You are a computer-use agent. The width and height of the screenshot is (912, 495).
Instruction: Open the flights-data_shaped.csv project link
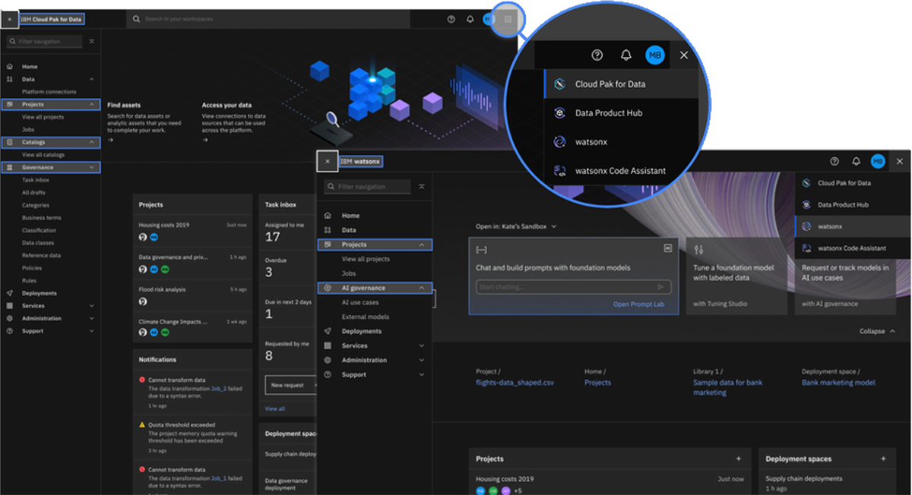[515, 383]
